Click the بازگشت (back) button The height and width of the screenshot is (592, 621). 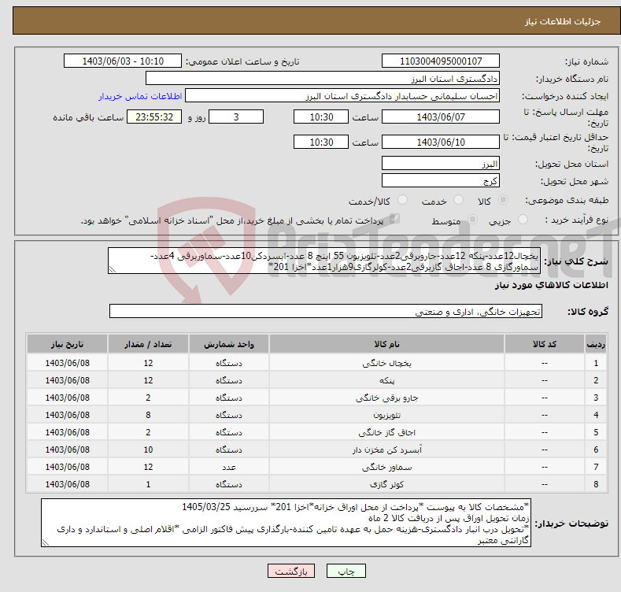(x=291, y=571)
